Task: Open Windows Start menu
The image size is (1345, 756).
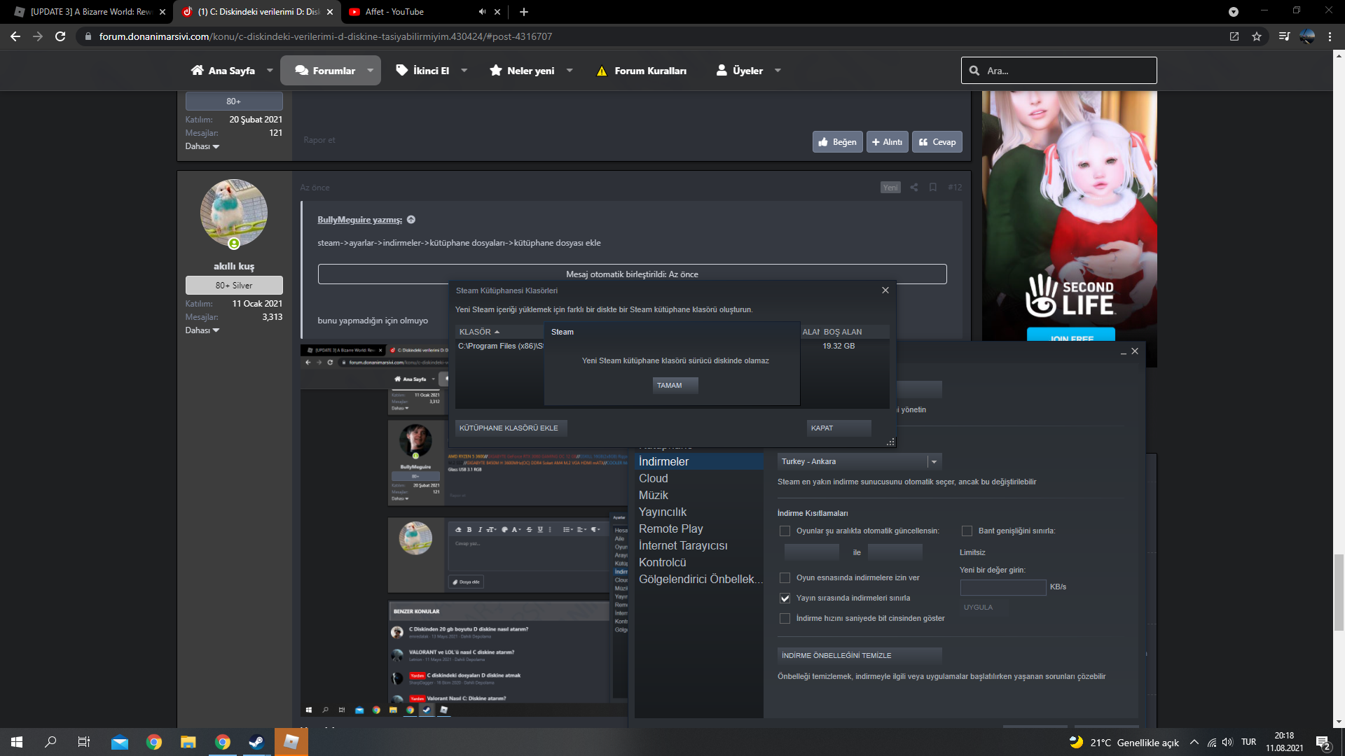Action: [17, 742]
